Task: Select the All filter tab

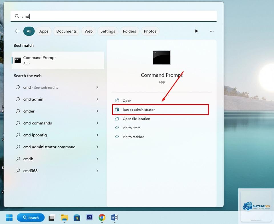Action: pyautogui.click(x=29, y=31)
